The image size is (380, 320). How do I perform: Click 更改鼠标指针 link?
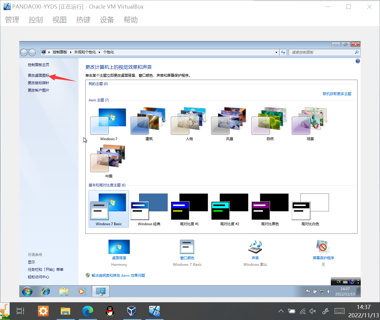pyautogui.click(x=39, y=83)
